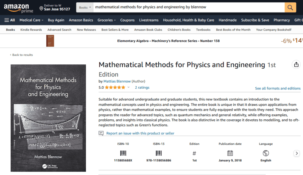The height and width of the screenshot is (175, 303).
Task: Expand the rating breakdown chevron
Action: [128, 87]
